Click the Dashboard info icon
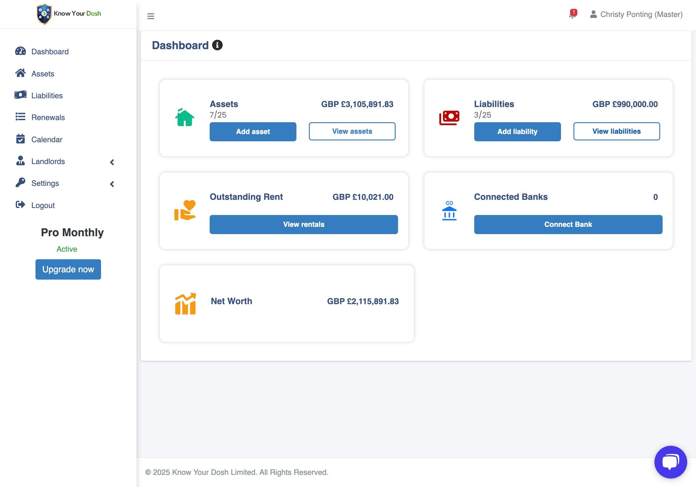The width and height of the screenshot is (696, 487). pyautogui.click(x=217, y=45)
